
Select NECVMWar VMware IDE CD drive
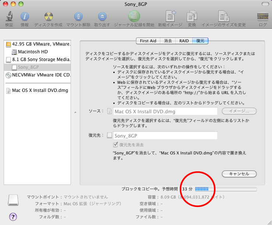click(x=37, y=75)
